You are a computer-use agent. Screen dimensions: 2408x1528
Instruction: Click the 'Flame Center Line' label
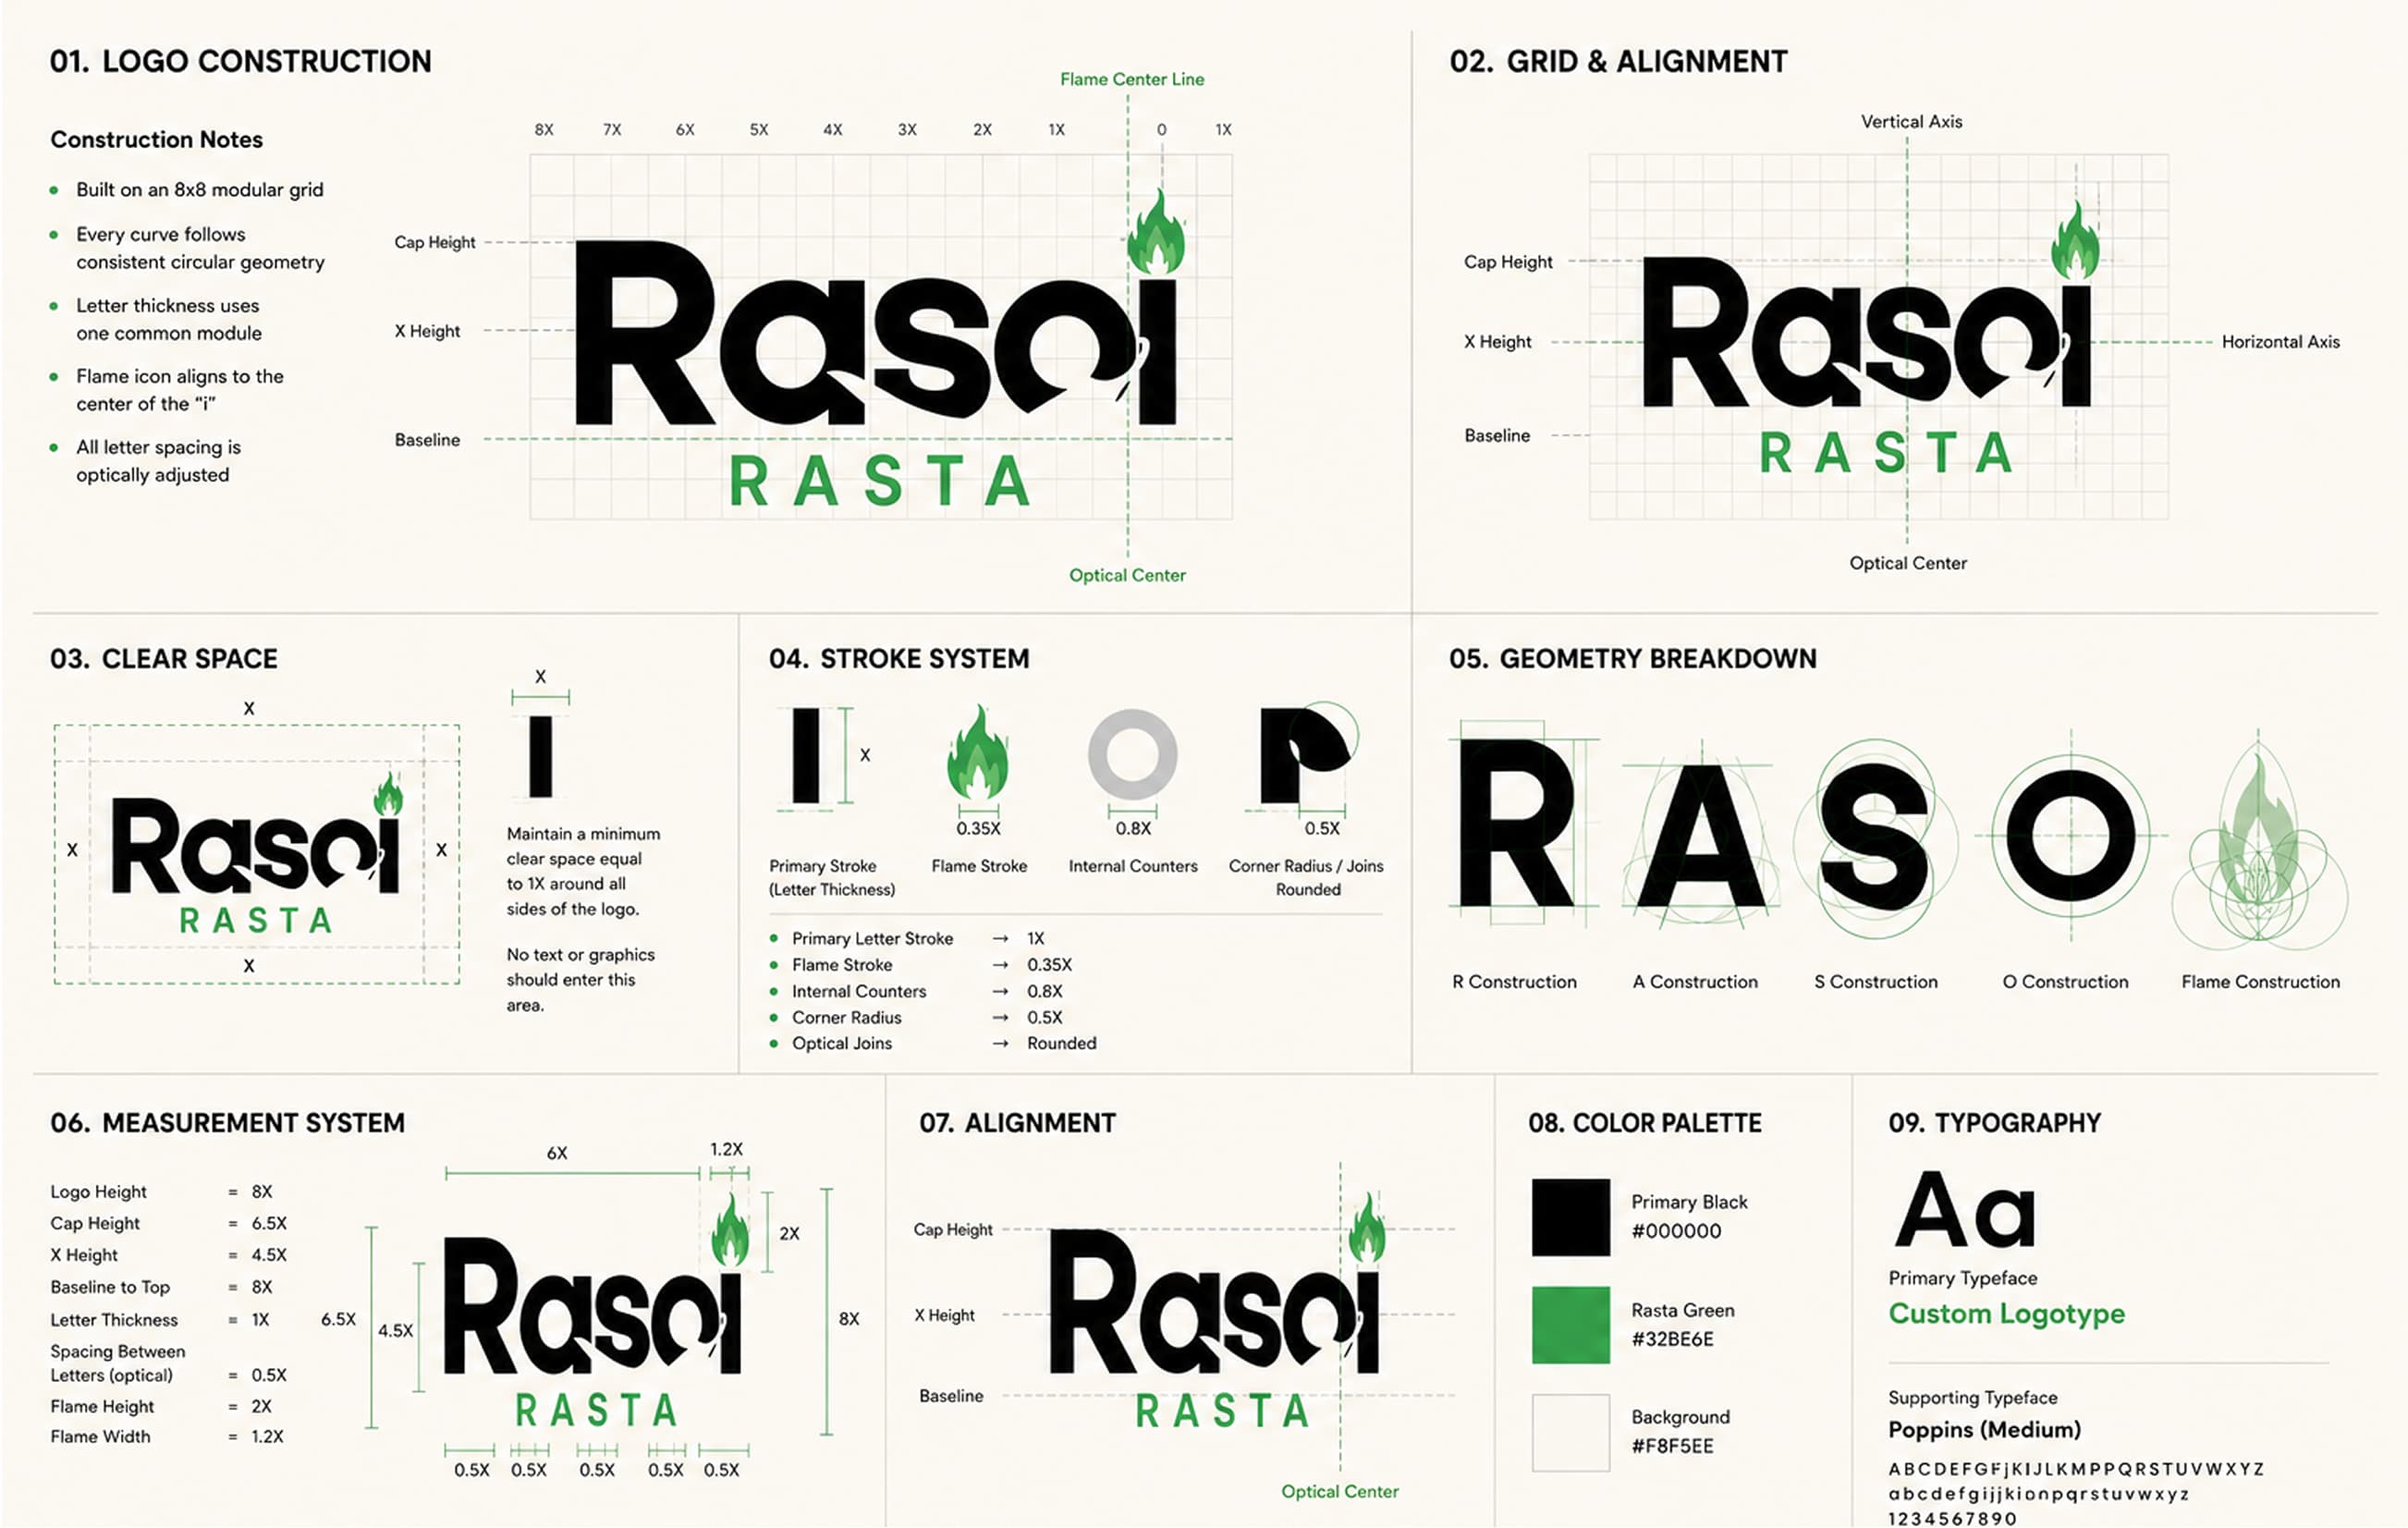pyautogui.click(x=1132, y=79)
